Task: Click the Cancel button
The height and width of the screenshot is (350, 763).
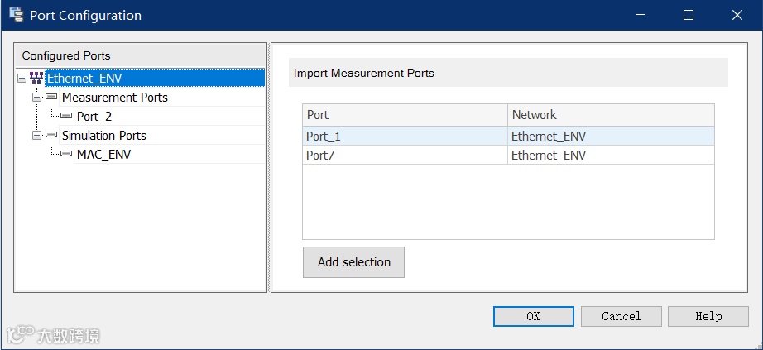Action: pos(621,316)
